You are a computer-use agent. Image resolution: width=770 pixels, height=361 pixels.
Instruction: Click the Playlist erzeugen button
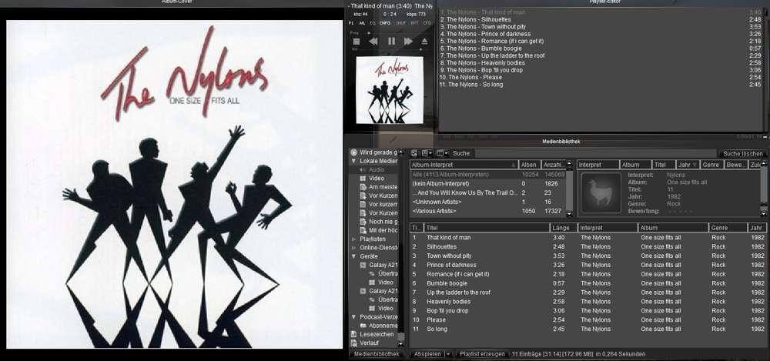point(481,354)
